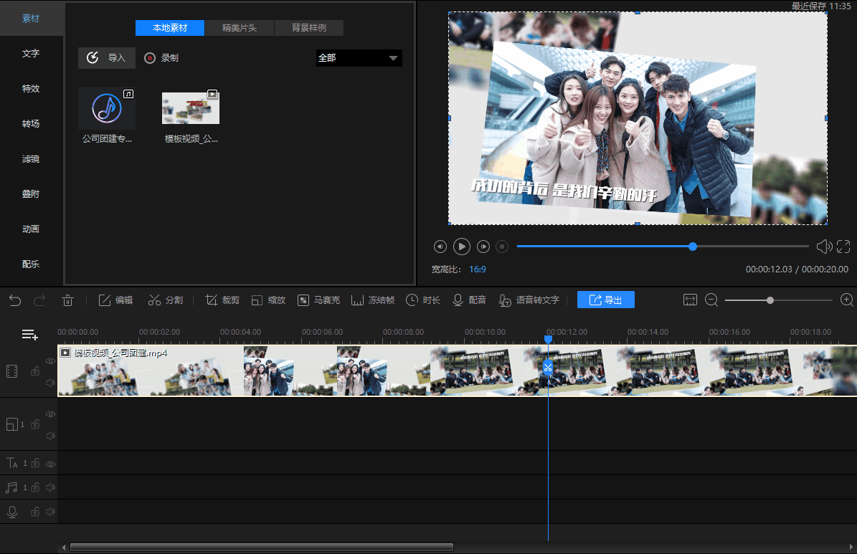Open the 转场 transitions panel
The image size is (857, 554).
31,124
